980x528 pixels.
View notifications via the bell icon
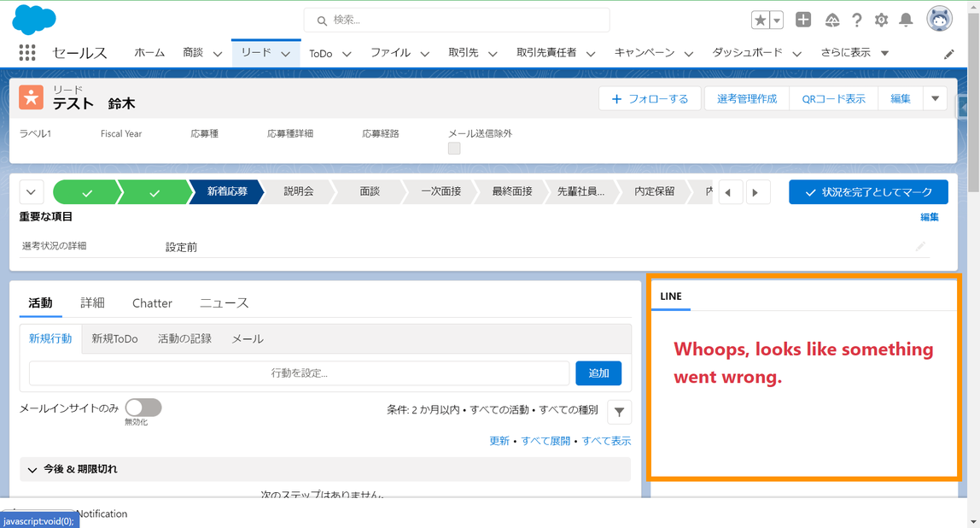[906, 20]
